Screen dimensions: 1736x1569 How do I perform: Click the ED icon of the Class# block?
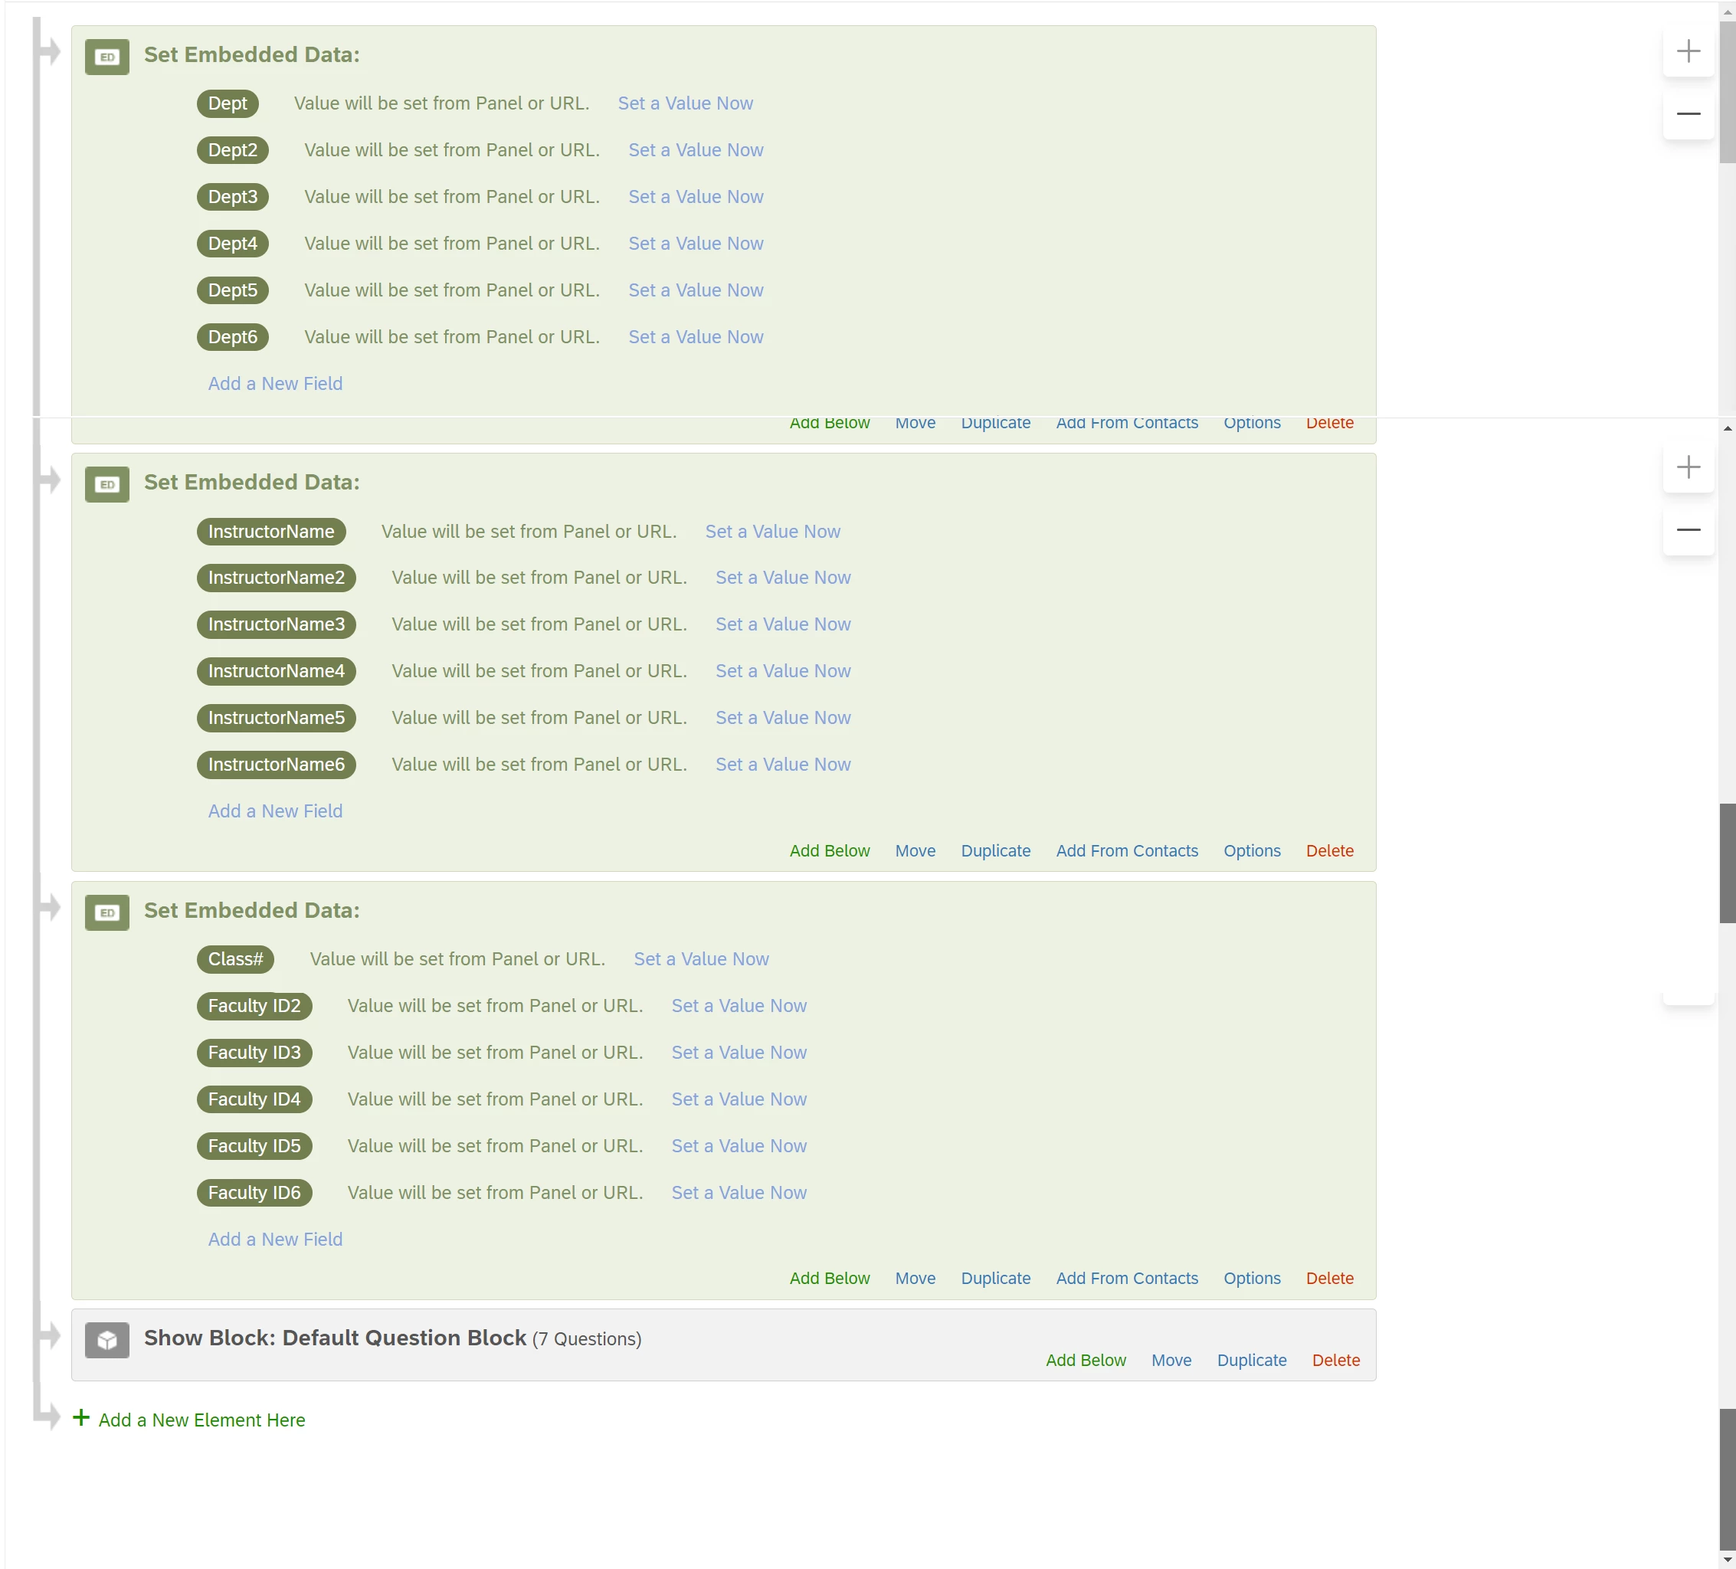106,912
